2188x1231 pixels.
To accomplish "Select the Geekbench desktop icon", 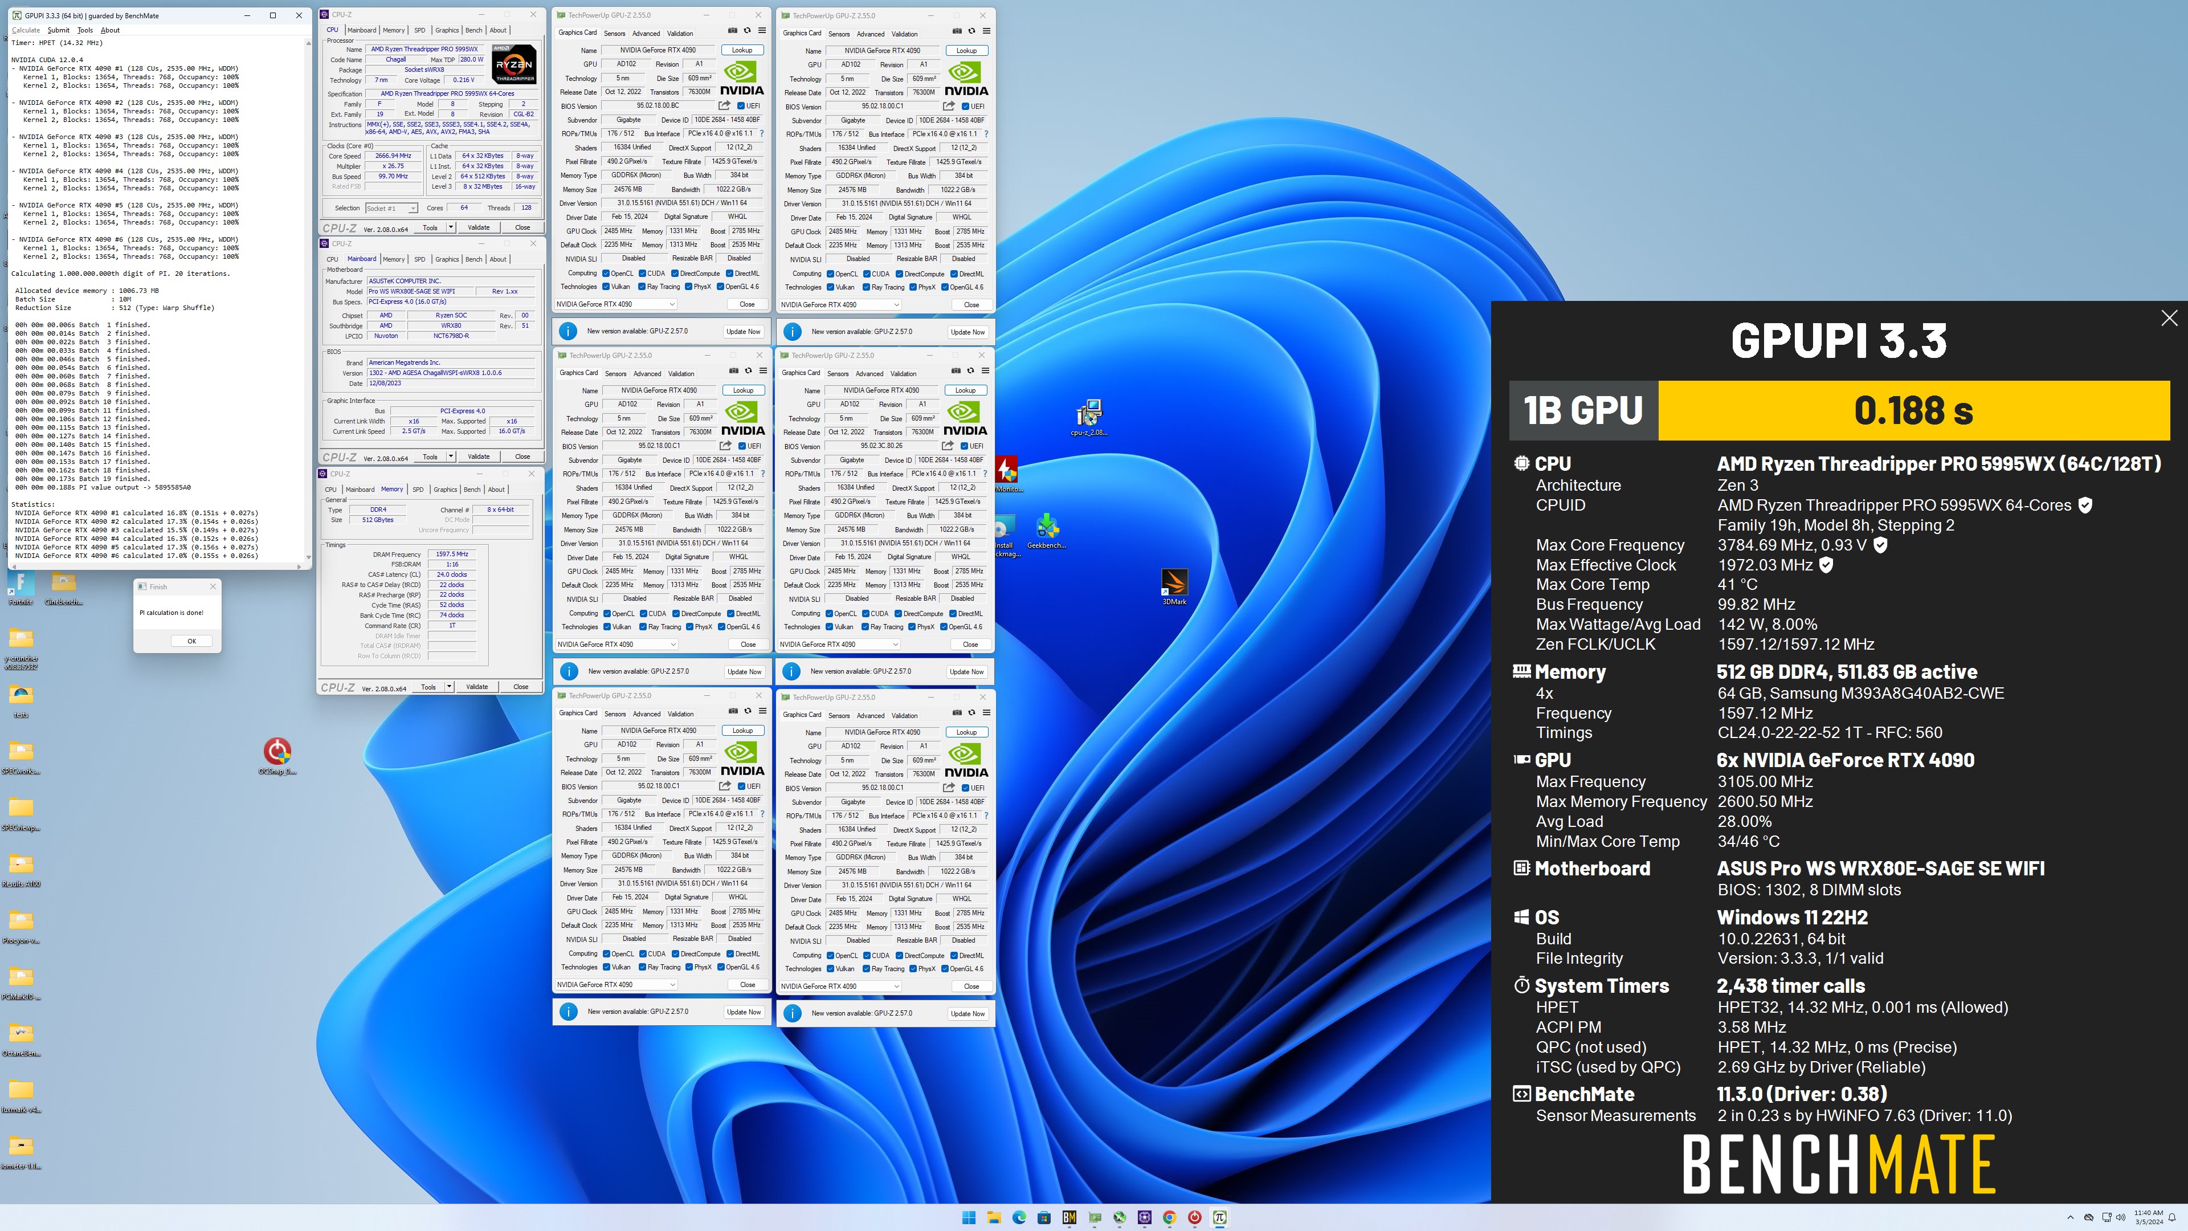I will click(1047, 531).
